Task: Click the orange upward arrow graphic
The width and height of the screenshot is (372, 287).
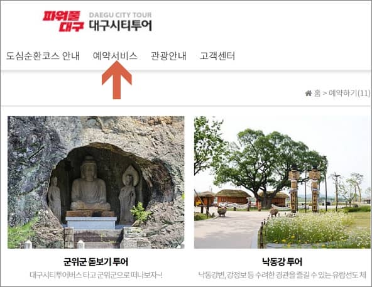Action: (x=116, y=80)
